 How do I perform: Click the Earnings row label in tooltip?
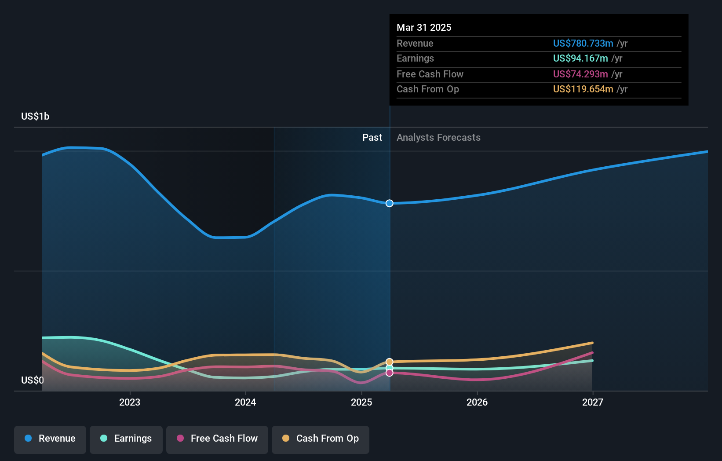tap(415, 58)
